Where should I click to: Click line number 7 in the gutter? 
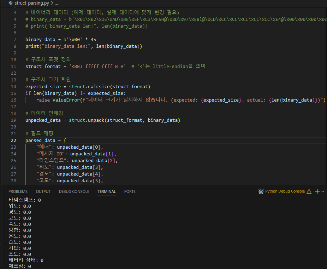(15, 40)
